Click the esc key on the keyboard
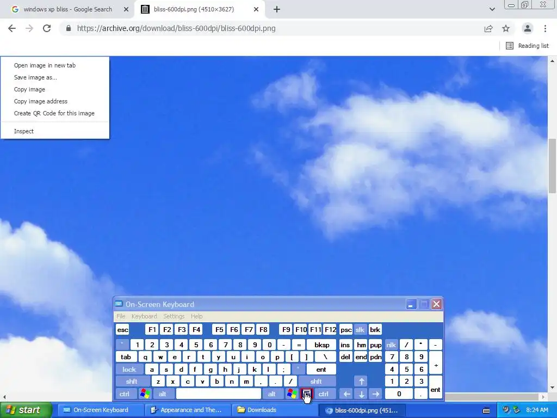The height and width of the screenshot is (418, 557). pyautogui.click(x=122, y=329)
